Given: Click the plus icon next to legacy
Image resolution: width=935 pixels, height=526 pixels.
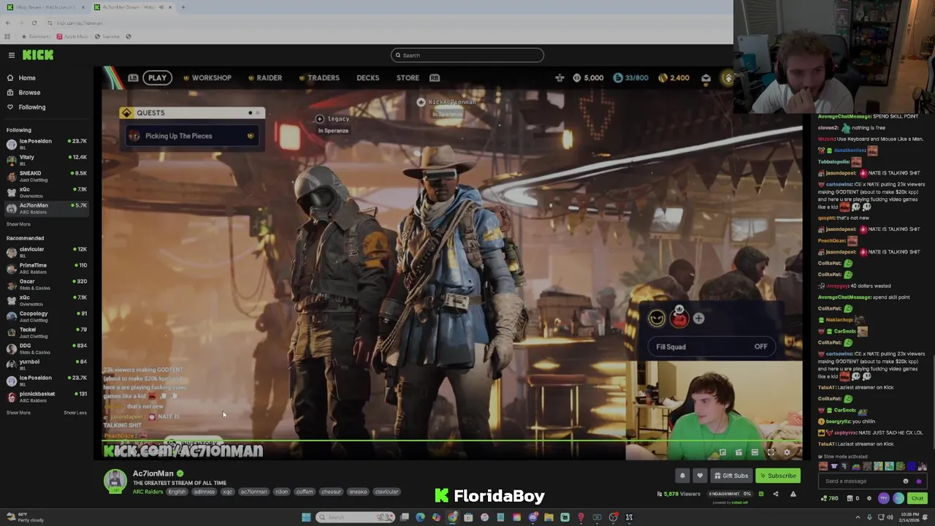Looking at the screenshot, I should point(319,118).
